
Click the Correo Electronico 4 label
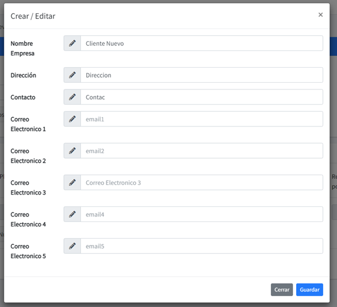pyautogui.click(x=28, y=219)
